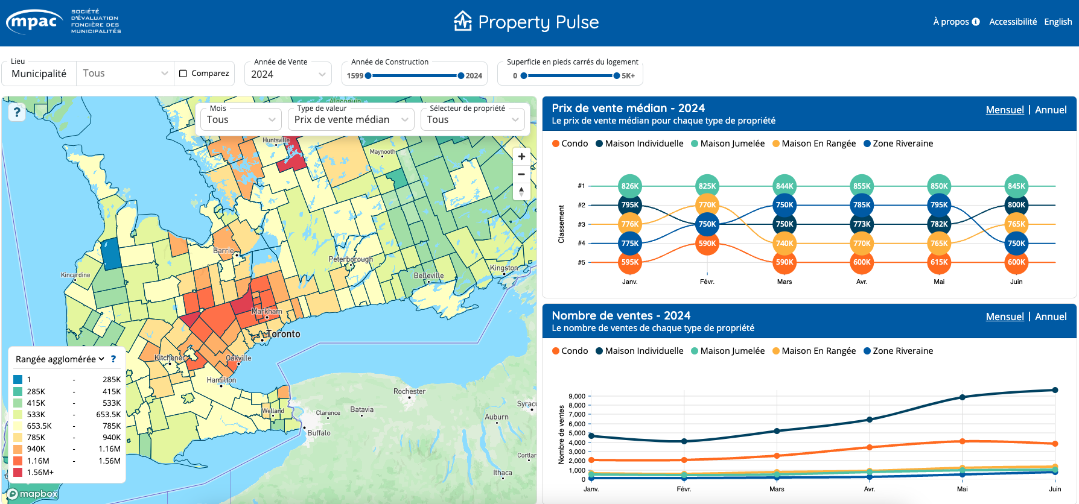
Task: Switch language to English
Action: point(1058,22)
